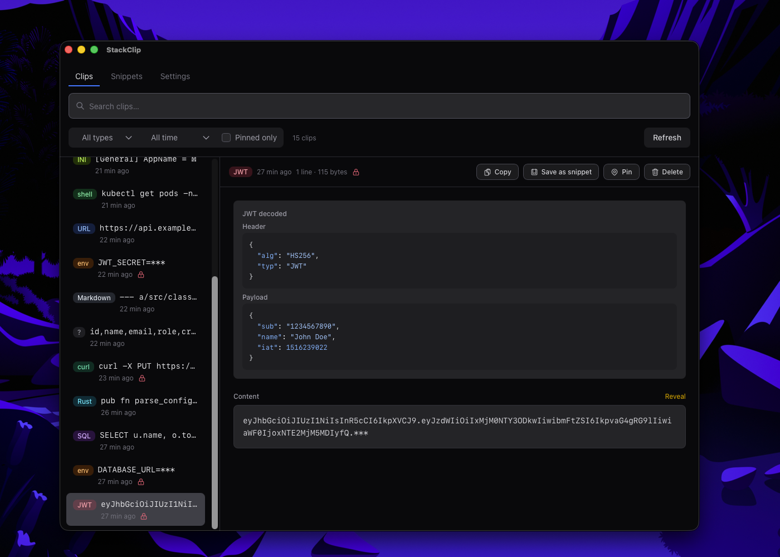The image size is (780, 557).
Task: Click the SQL badge on the SELECT clip
Action: (x=84, y=436)
